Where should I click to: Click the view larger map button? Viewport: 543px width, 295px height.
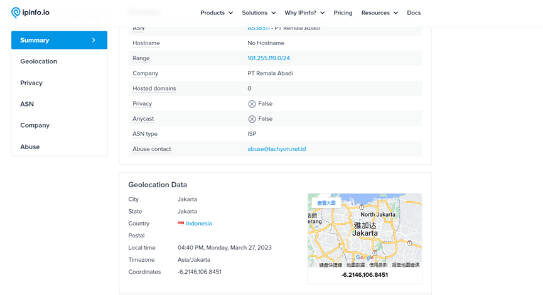[x=326, y=203]
